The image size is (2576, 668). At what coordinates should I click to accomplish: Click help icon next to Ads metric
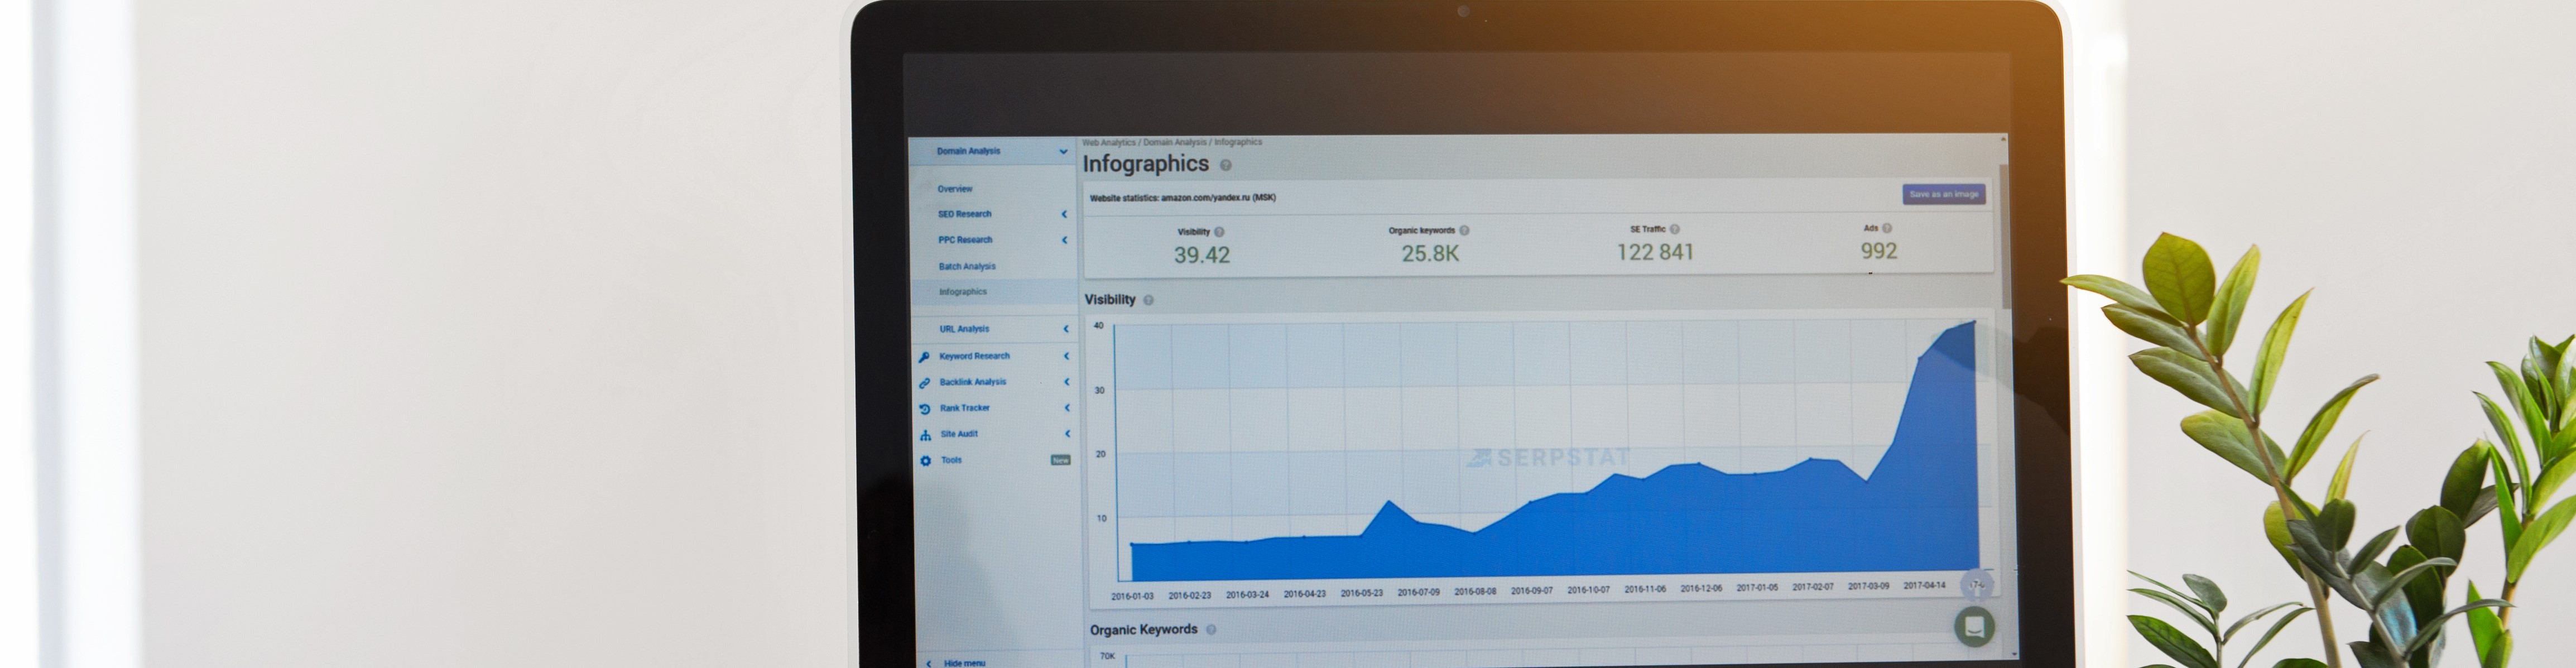1887,228
